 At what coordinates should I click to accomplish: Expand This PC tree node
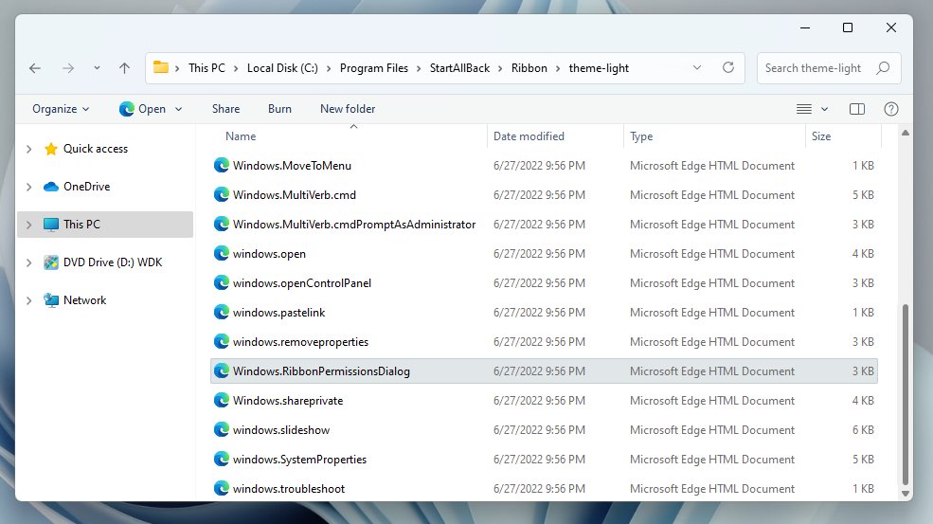click(x=28, y=225)
